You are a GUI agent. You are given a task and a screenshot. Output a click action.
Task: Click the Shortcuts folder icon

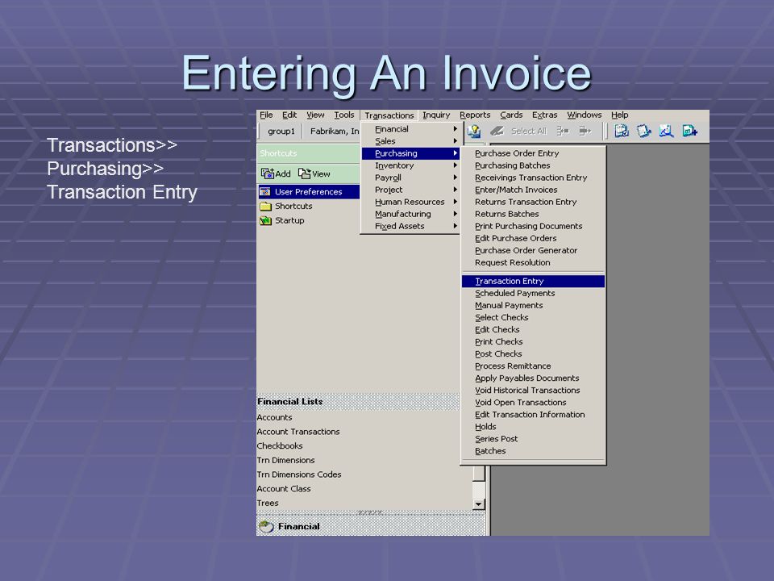tap(265, 206)
